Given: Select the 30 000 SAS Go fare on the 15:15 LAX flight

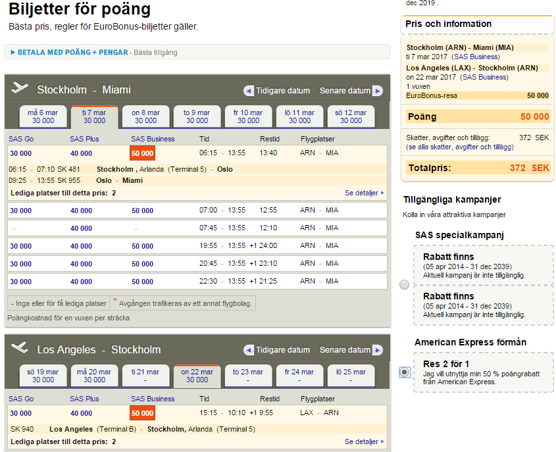Looking at the screenshot, I should (x=21, y=413).
